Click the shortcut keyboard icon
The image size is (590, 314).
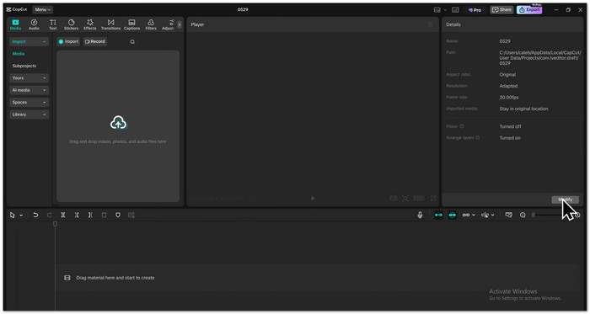455,10
